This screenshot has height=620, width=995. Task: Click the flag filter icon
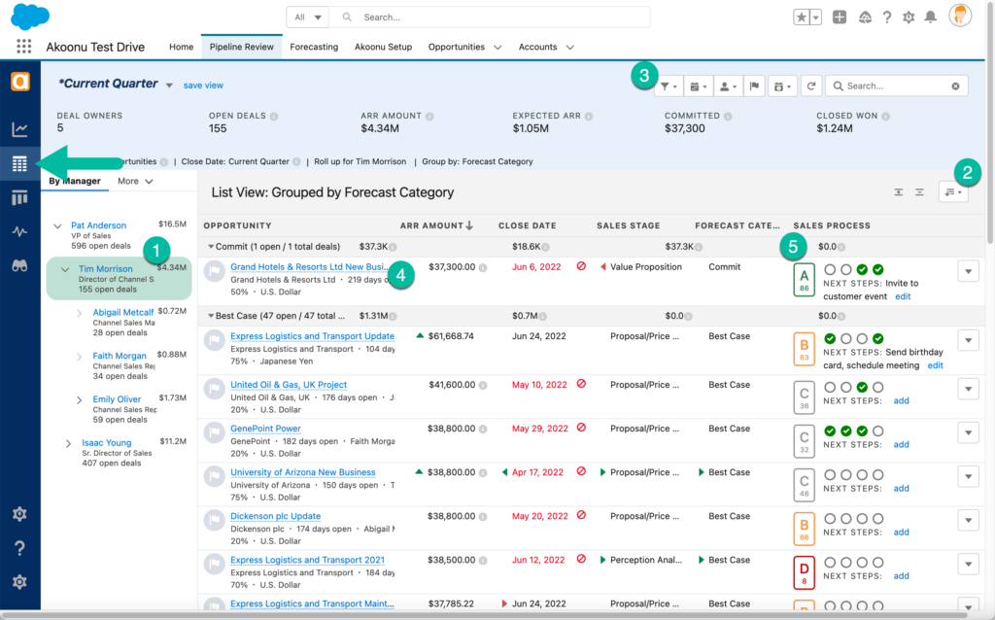(x=754, y=86)
